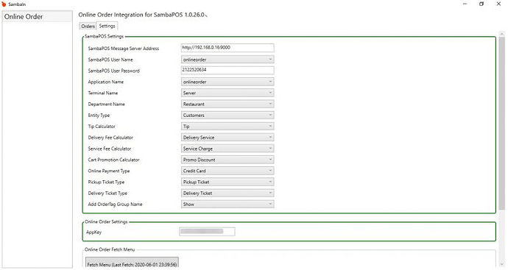This screenshot has height=270, width=508.
Task: Close the SambaIn window
Action: coord(498,4)
